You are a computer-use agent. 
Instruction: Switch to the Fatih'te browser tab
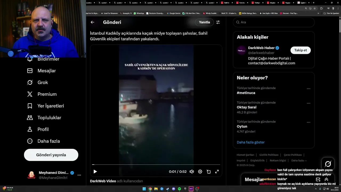click(226, 3)
